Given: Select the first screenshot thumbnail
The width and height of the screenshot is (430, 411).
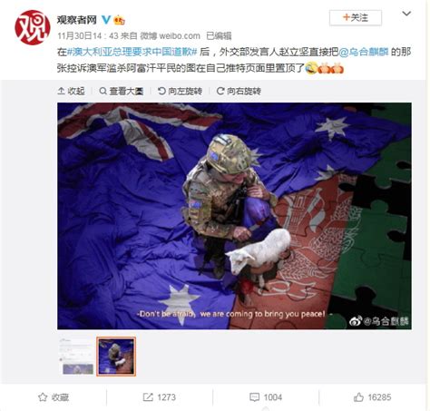Looking at the screenshot, I should coord(77,357).
